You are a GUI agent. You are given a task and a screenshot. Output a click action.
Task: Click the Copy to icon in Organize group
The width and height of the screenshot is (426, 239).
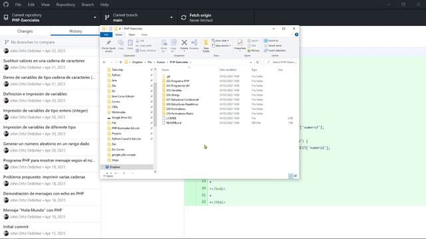pyautogui.click(x=173, y=42)
